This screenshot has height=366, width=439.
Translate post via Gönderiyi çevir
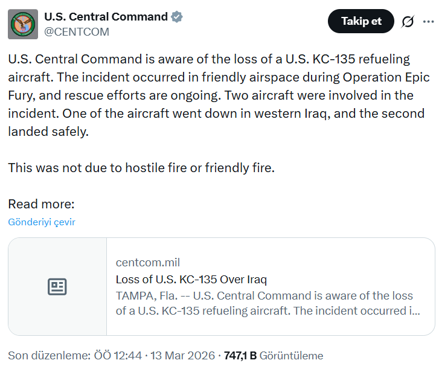click(42, 222)
